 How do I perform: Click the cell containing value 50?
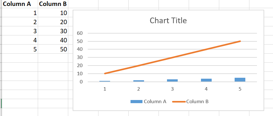click(53, 49)
